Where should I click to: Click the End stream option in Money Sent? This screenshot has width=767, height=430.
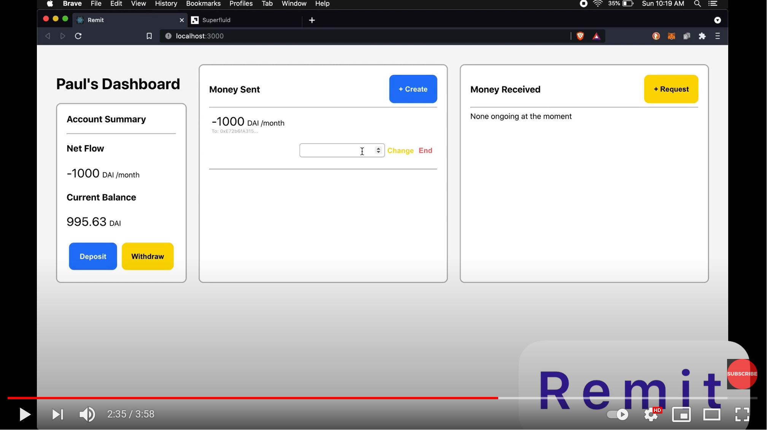(426, 150)
